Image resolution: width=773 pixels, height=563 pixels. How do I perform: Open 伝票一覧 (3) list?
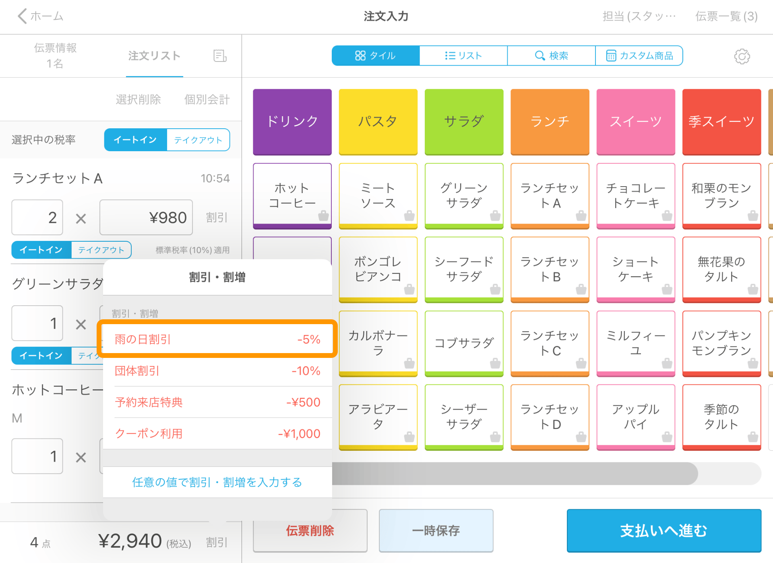pos(727,16)
